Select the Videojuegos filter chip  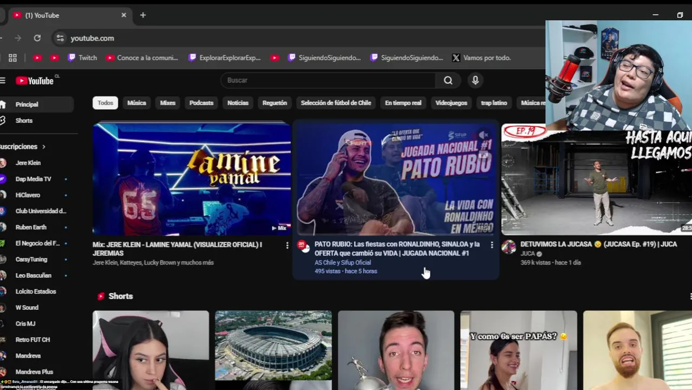point(451,103)
